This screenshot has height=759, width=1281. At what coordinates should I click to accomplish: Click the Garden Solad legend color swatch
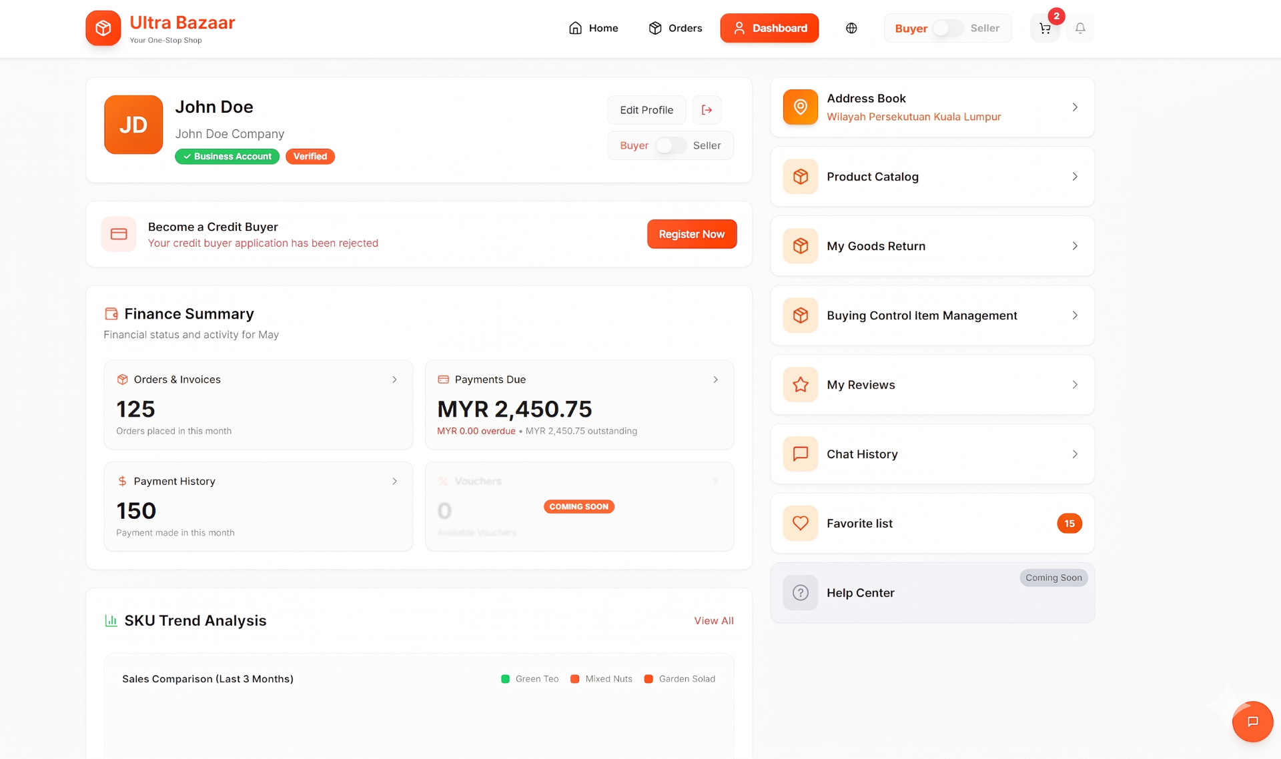tap(648, 679)
